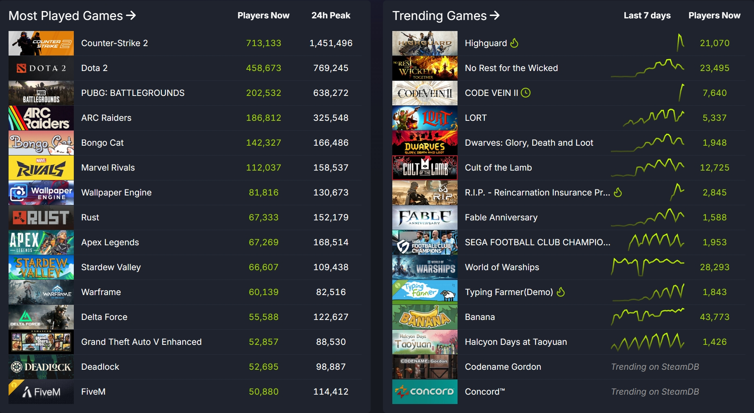Click the CODE VEIN II cover image
The height and width of the screenshot is (413, 754).
pos(425,93)
